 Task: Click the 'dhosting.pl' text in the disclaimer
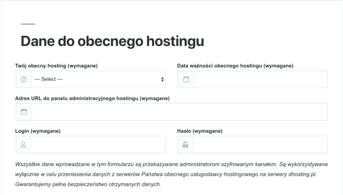click(302, 174)
